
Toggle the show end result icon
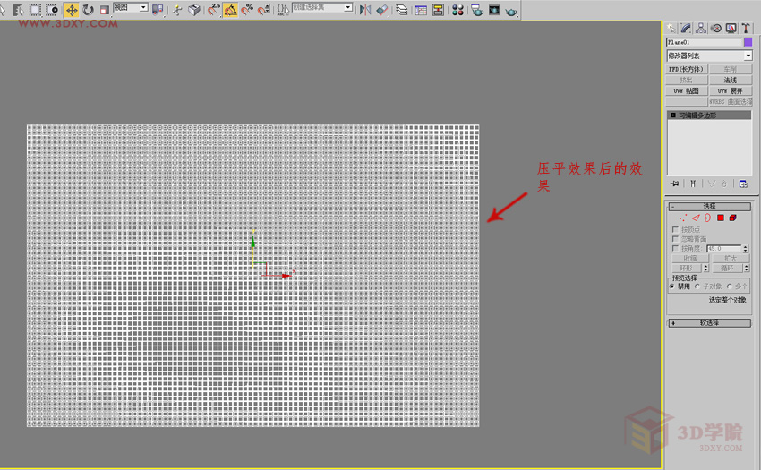(693, 184)
